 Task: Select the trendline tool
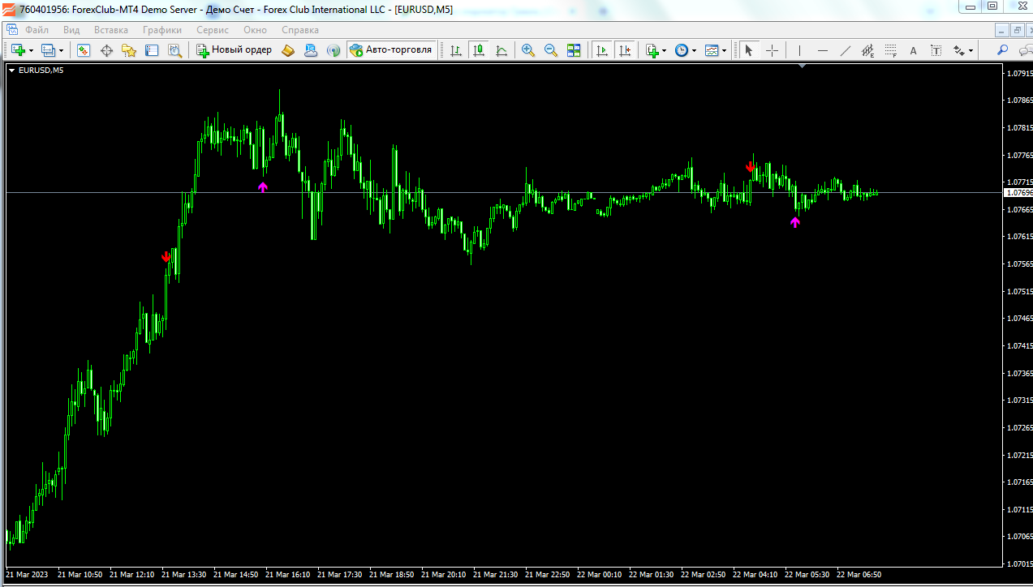click(846, 50)
